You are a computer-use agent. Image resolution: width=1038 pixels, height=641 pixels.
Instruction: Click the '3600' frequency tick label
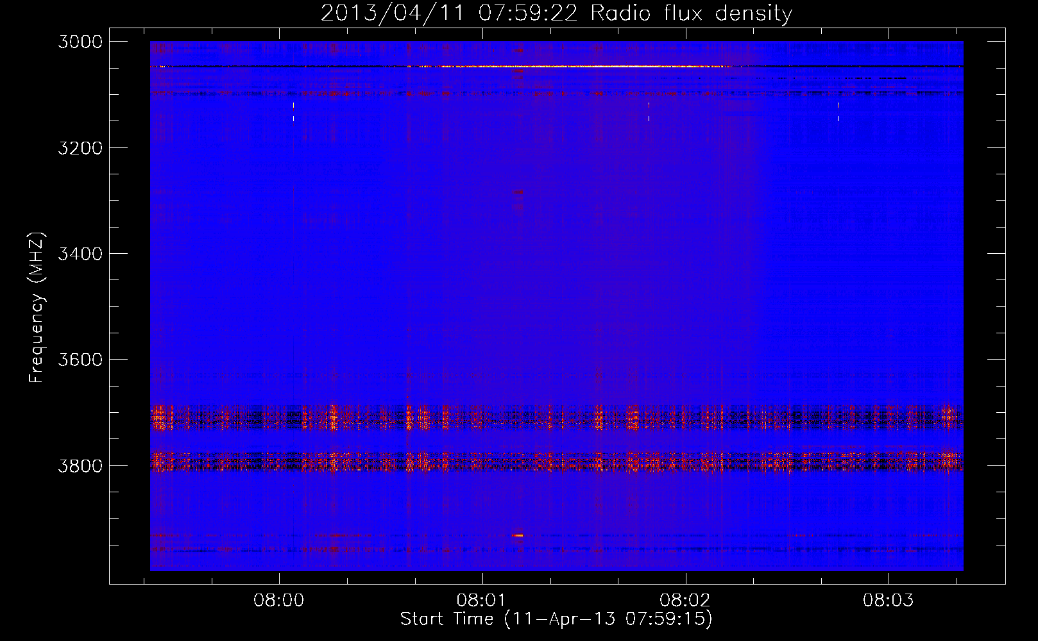click(x=80, y=360)
